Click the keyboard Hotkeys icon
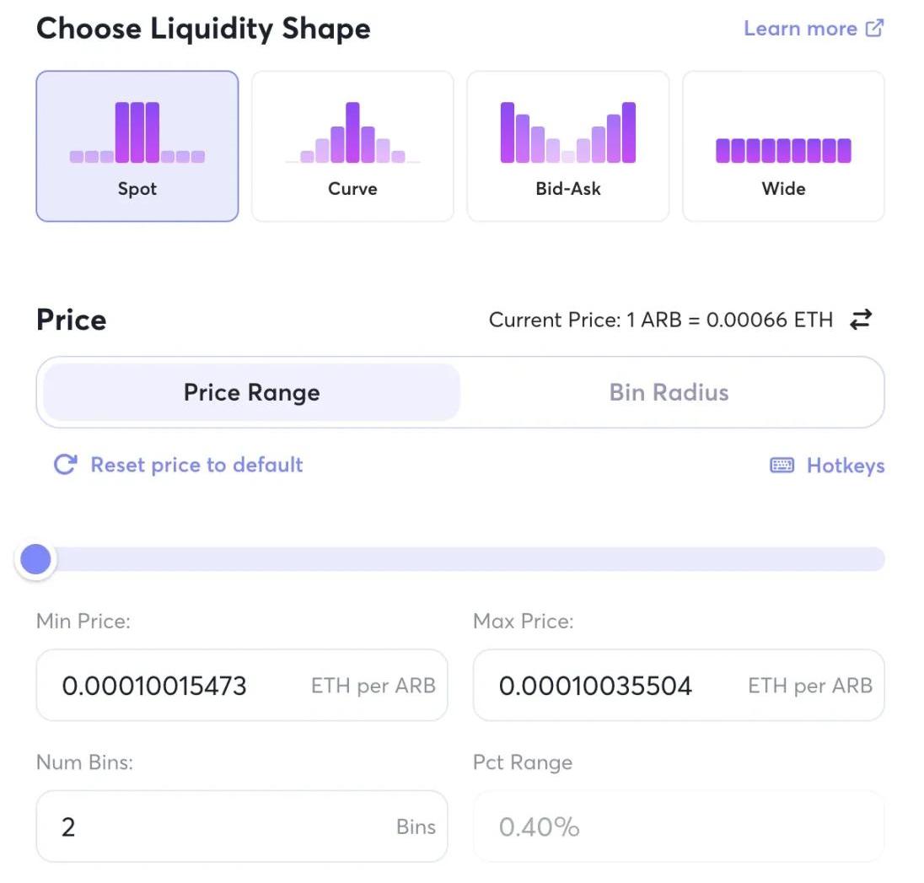This screenshot has width=924, height=883. pyautogui.click(x=782, y=466)
